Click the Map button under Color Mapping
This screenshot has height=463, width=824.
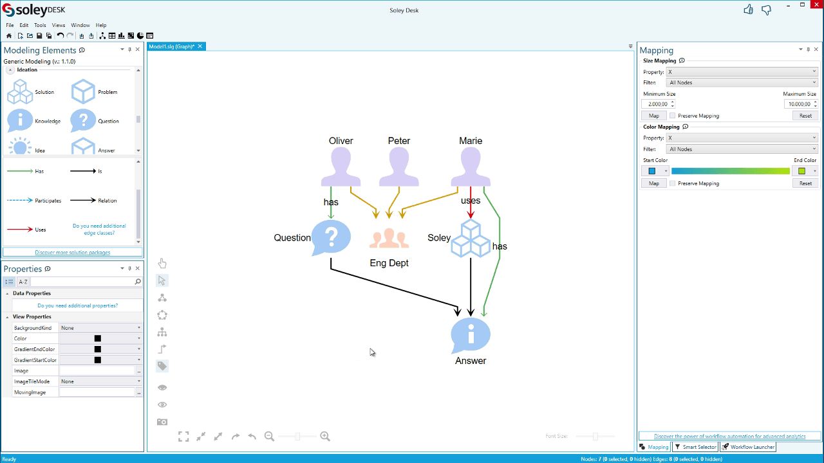click(x=653, y=183)
